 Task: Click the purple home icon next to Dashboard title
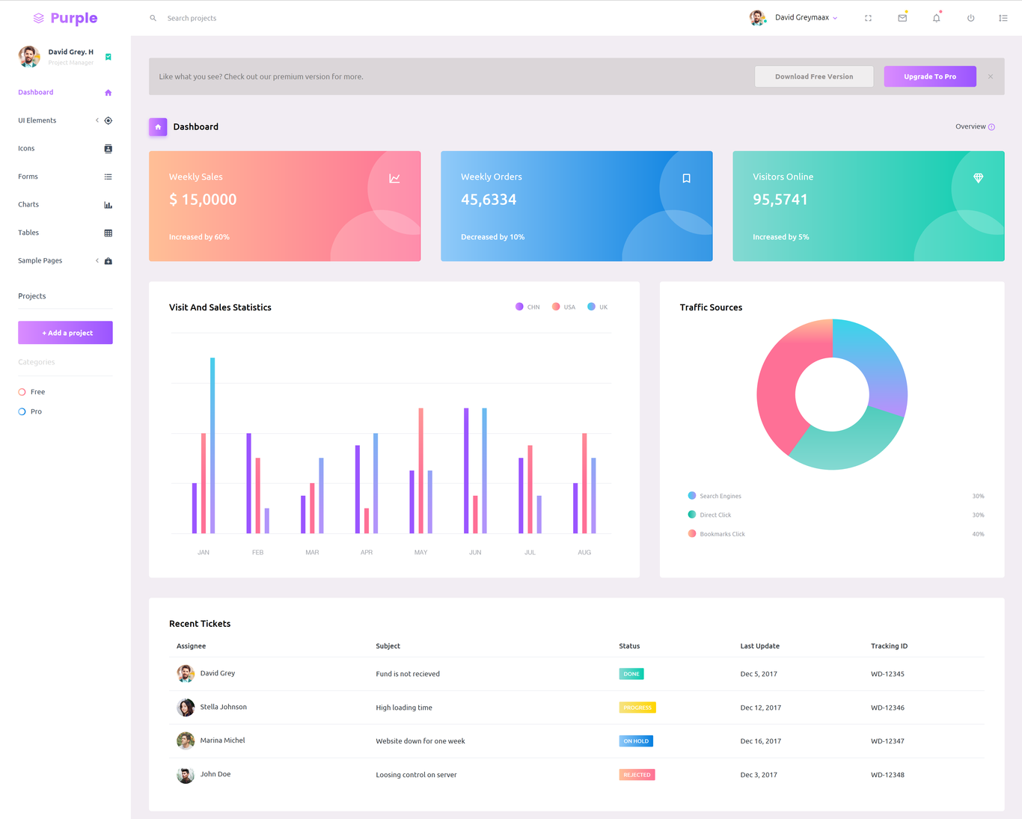coord(158,127)
